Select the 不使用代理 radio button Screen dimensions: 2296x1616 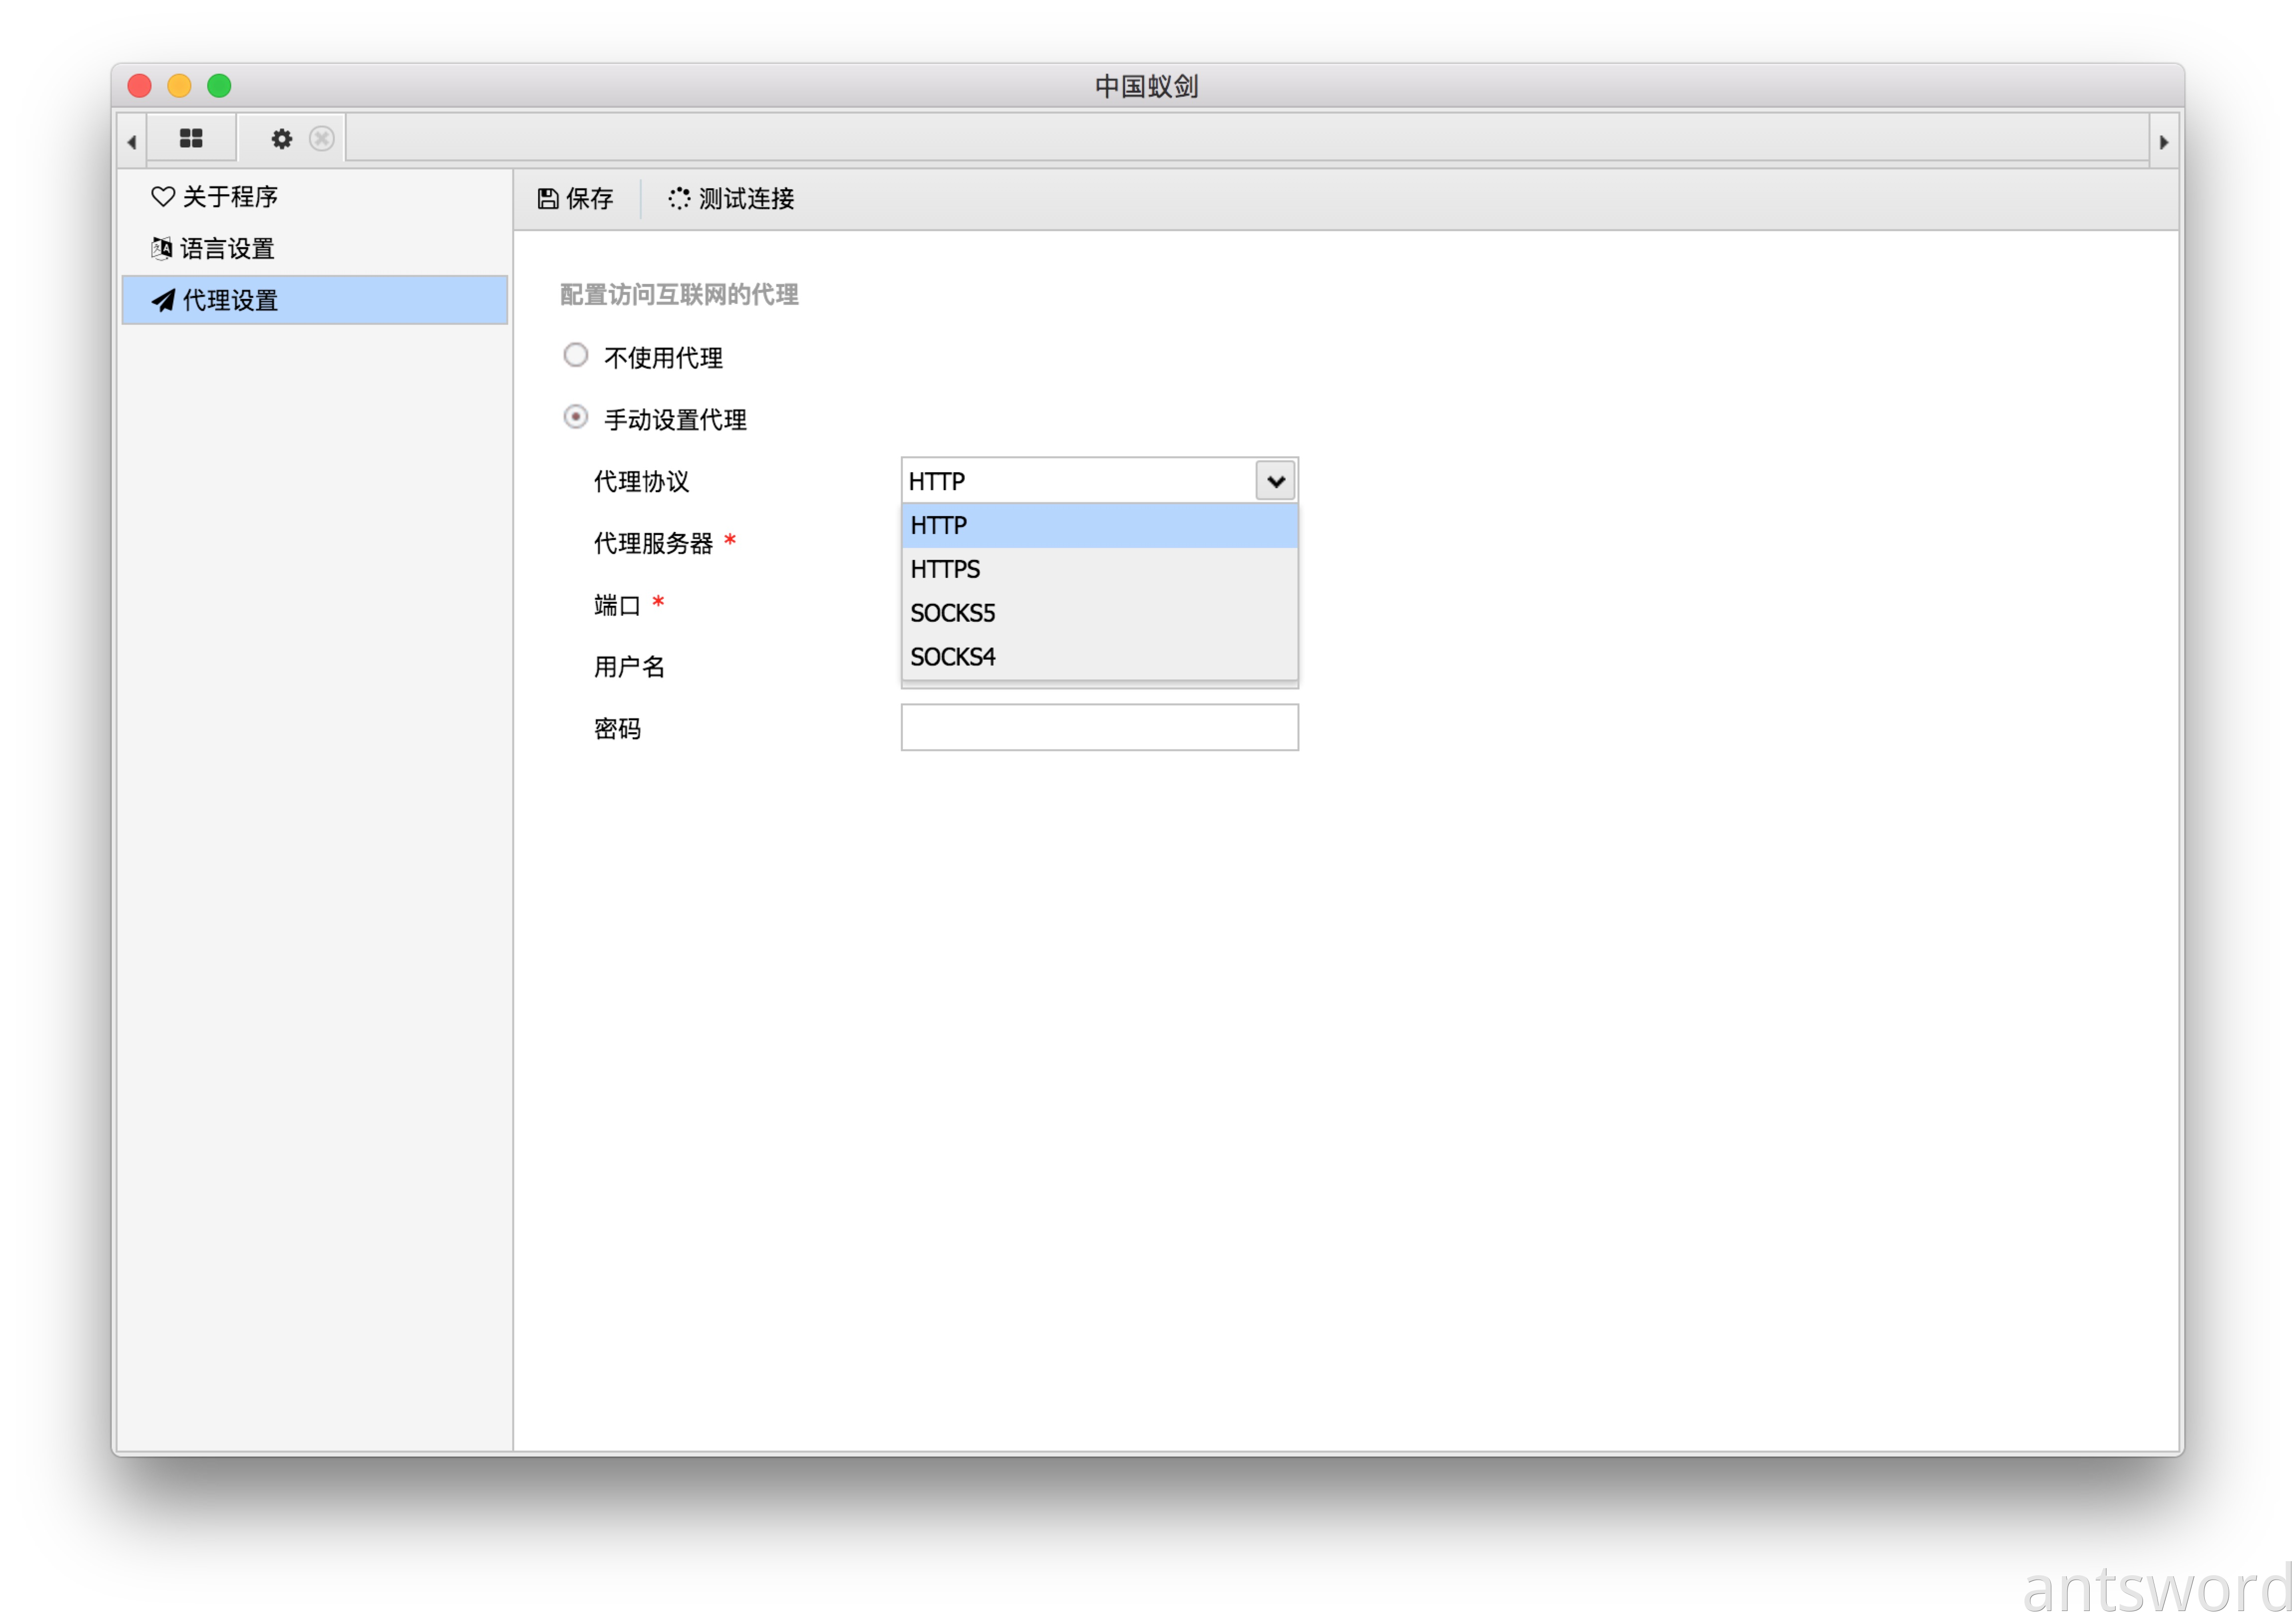(x=576, y=355)
